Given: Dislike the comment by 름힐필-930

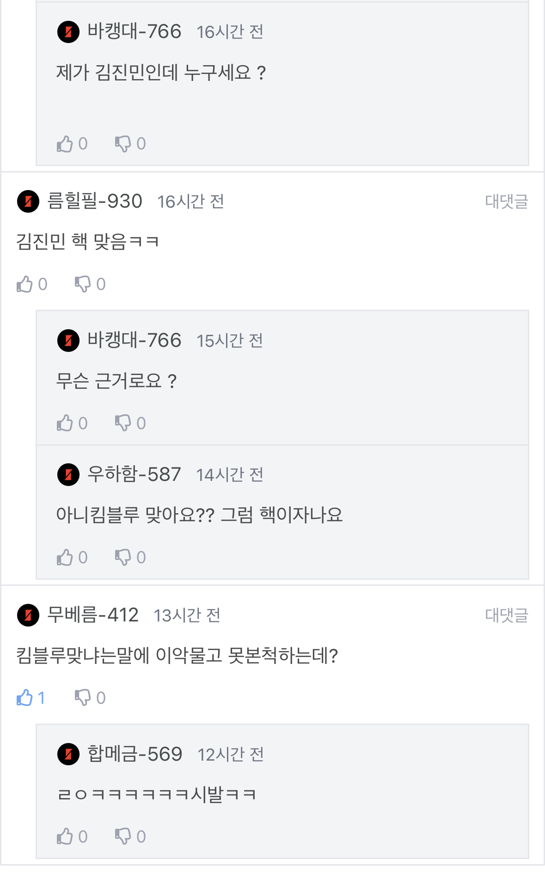Looking at the screenshot, I should pyautogui.click(x=83, y=284).
